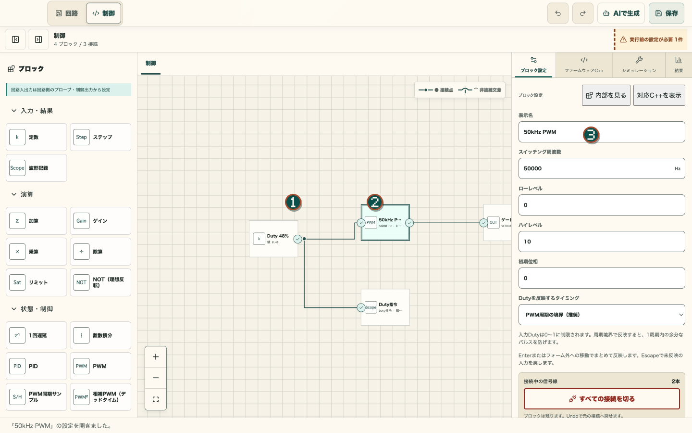Click 対応C++を表示 button
692x433 pixels.
coord(659,95)
